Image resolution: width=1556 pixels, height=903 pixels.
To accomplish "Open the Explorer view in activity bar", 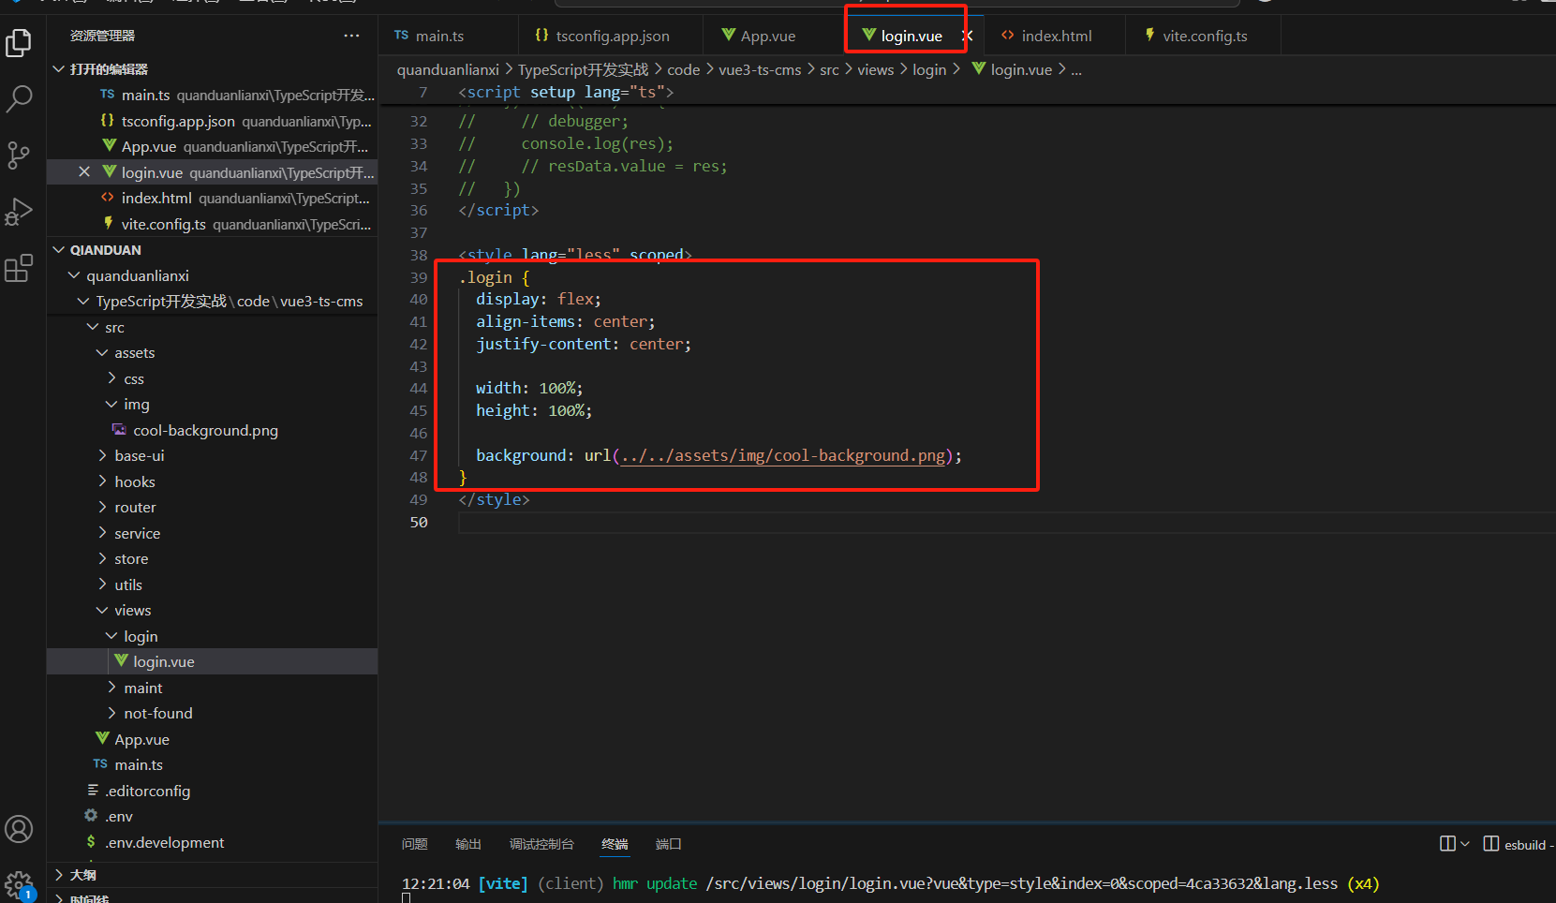I will 19,43.
